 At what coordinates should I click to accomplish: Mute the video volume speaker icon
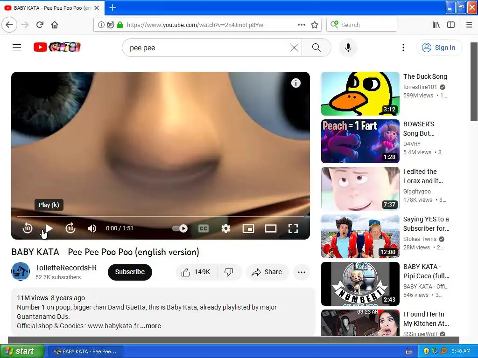92,228
